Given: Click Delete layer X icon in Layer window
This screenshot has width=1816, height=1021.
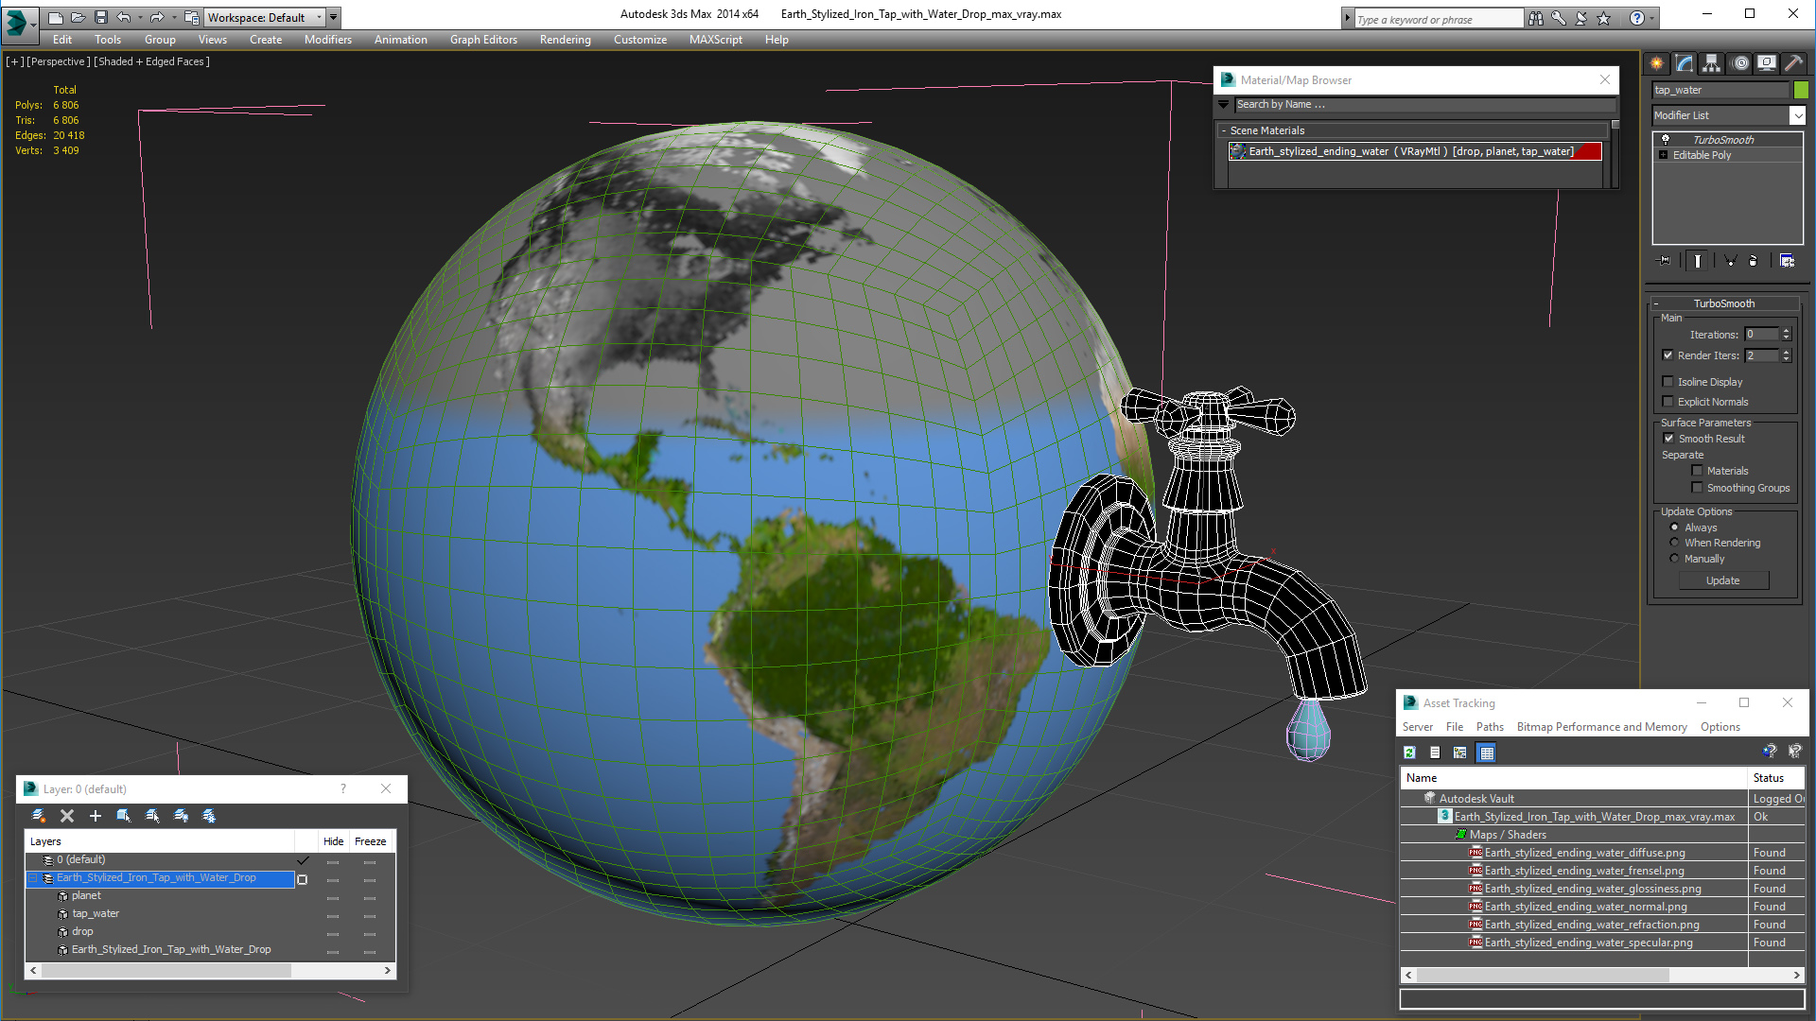Looking at the screenshot, I should click(x=67, y=816).
